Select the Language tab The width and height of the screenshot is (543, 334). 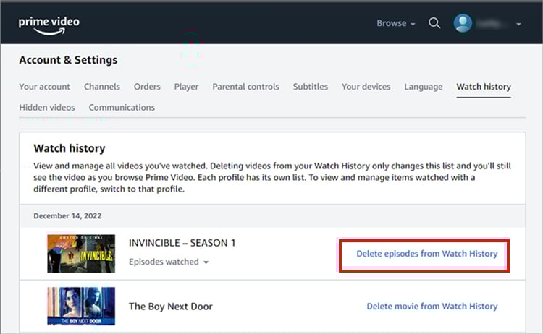pyautogui.click(x=424, y=87)
